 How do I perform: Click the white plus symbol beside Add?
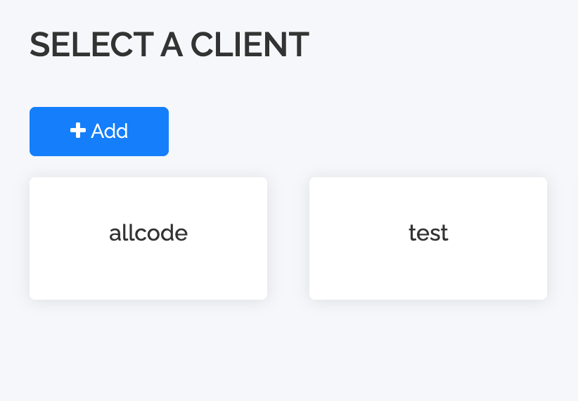pyautogui.click(x=77, y=131)
